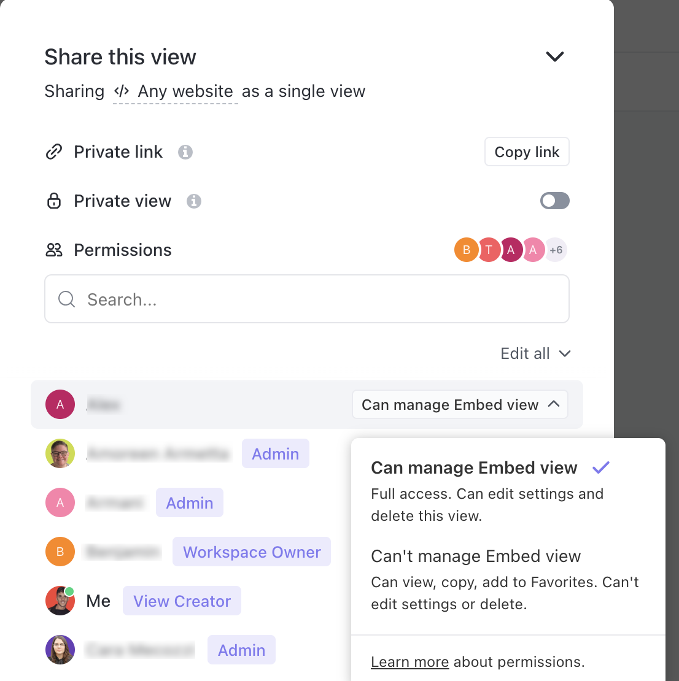Click the embed code icon before Any website
The width and height of the screenshot is (679, 681).
(x=122, y=91)
